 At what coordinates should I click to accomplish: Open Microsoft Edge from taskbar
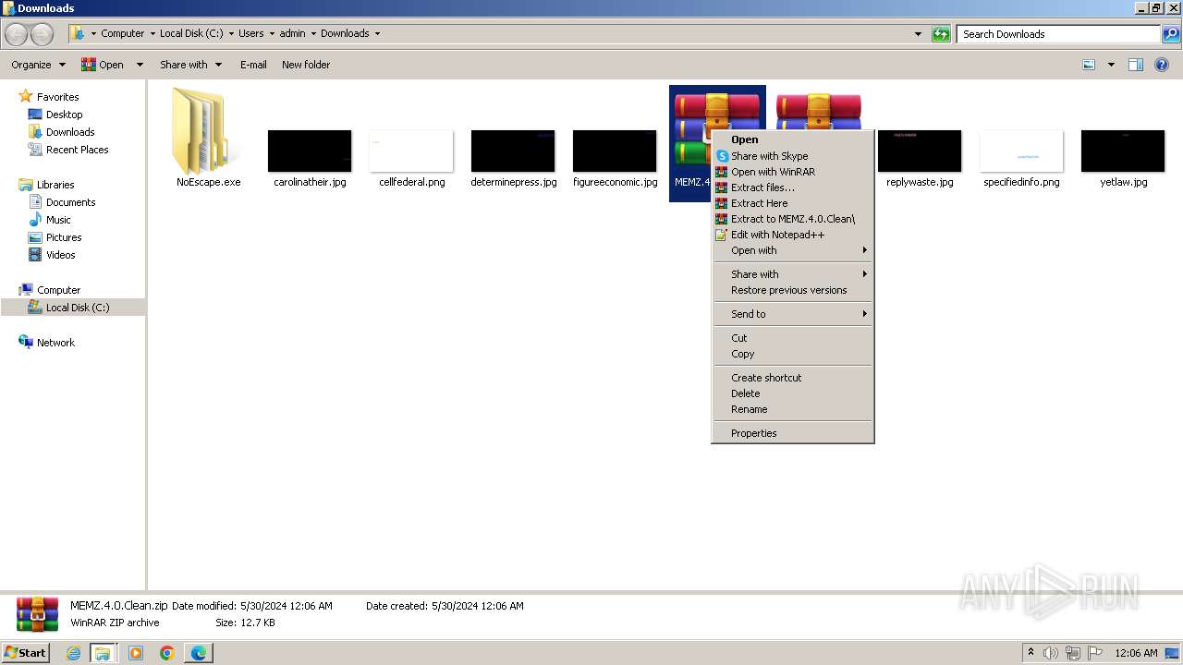199,653
